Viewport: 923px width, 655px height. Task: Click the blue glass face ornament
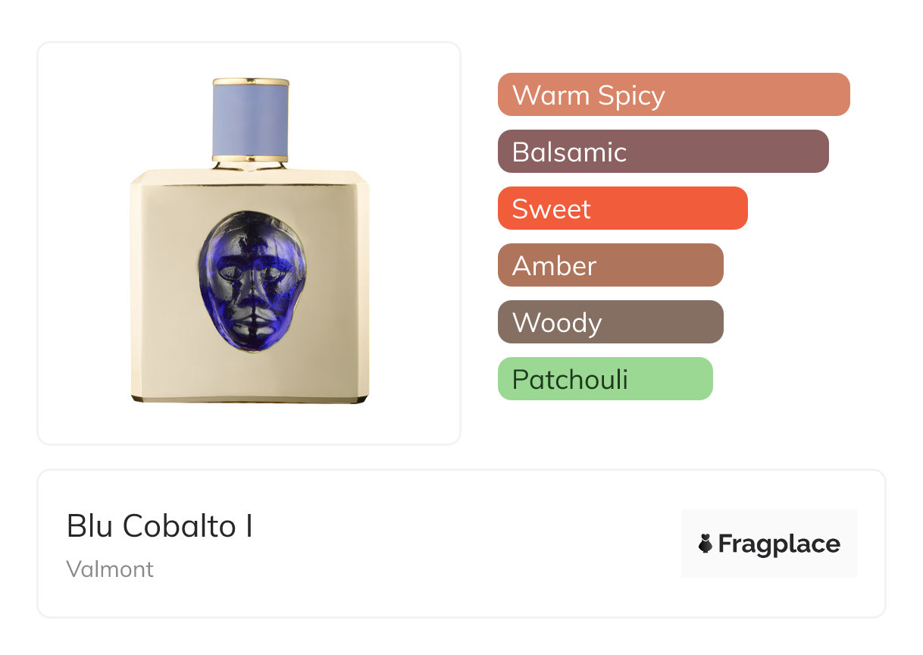[252, 280]
